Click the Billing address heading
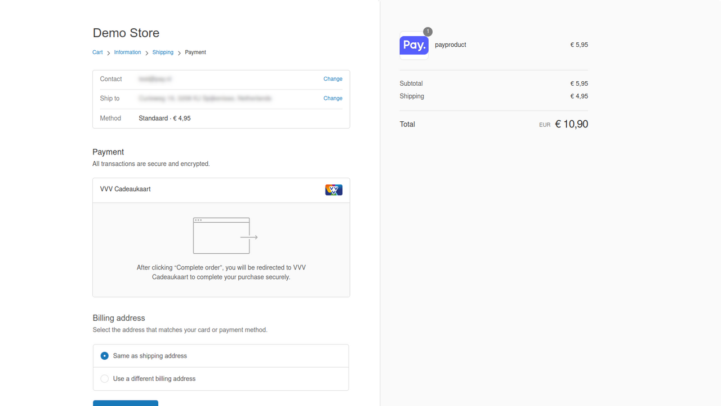The image size is (721, 406). (x=119, y=318)
